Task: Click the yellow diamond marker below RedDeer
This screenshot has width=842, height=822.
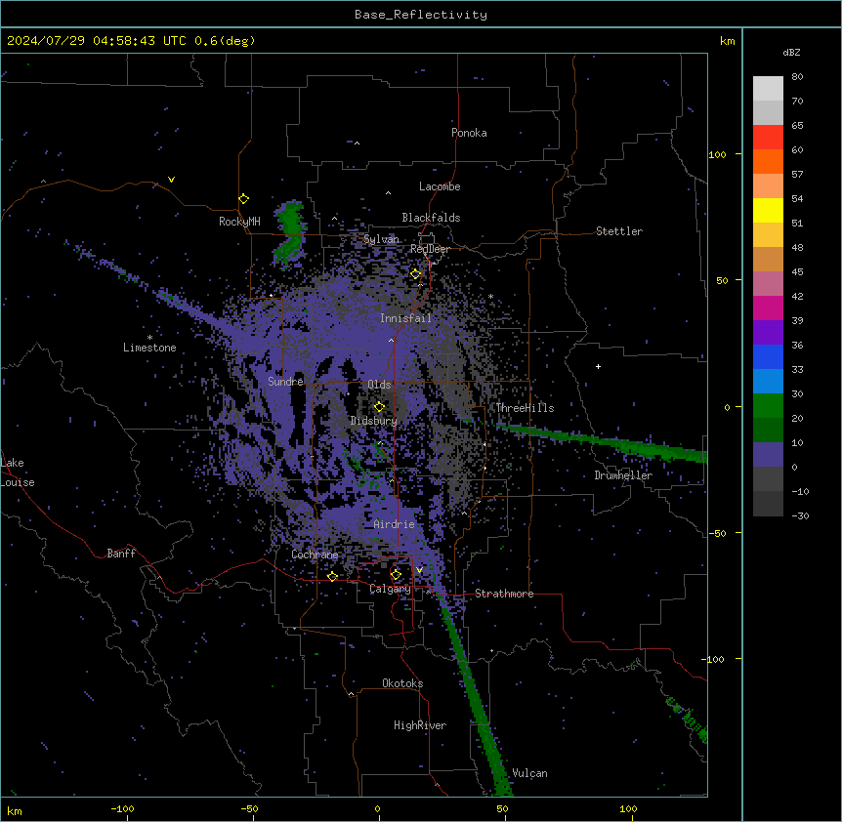Action: pyautogui.click(x=415, y=274)
